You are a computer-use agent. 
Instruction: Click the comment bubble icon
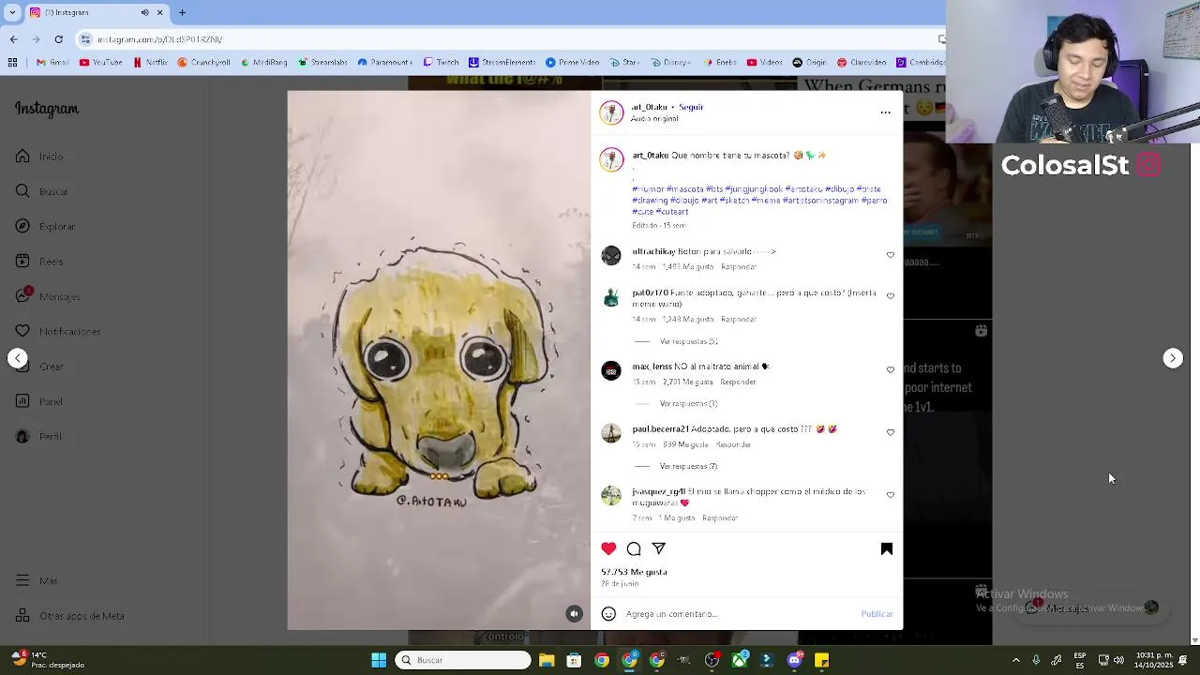click(634, 548)
